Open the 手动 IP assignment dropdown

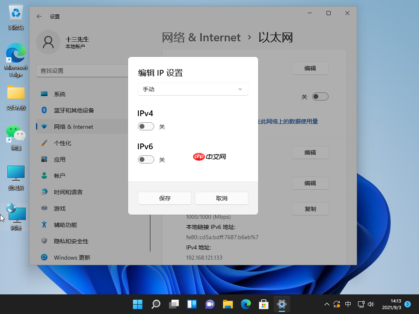pyautogui.click(x=193, y=89)
